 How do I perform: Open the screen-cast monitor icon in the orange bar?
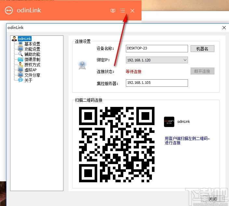click(113, 10)
